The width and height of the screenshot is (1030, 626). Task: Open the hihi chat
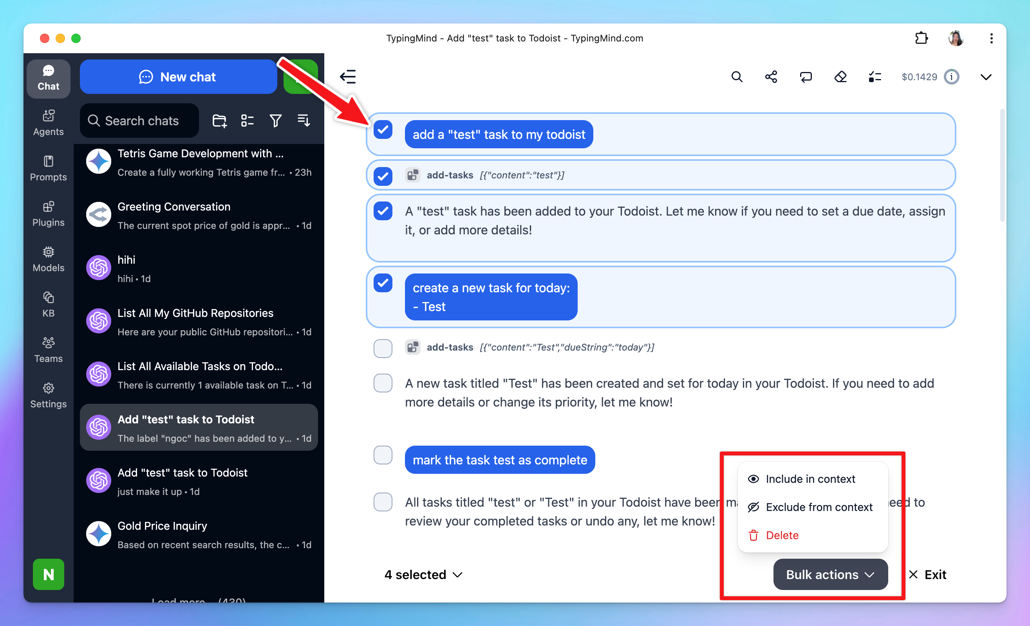(x=199, y=268)
